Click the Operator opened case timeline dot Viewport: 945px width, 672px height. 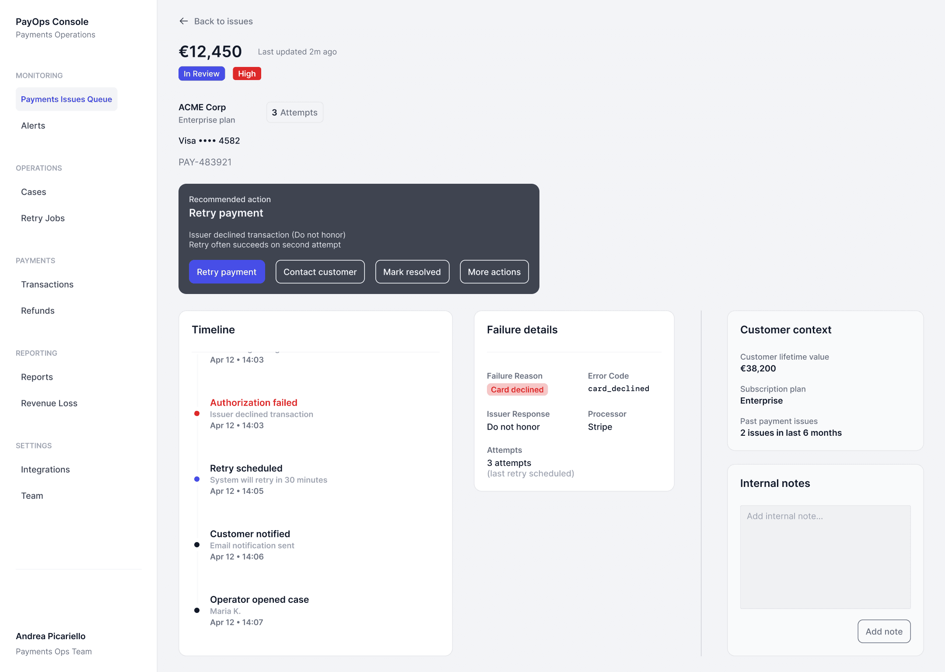pos(197,610)
